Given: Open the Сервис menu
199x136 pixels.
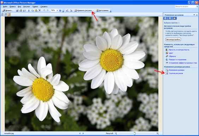Looking at the screenshot, I should click(x=35, y=7).
